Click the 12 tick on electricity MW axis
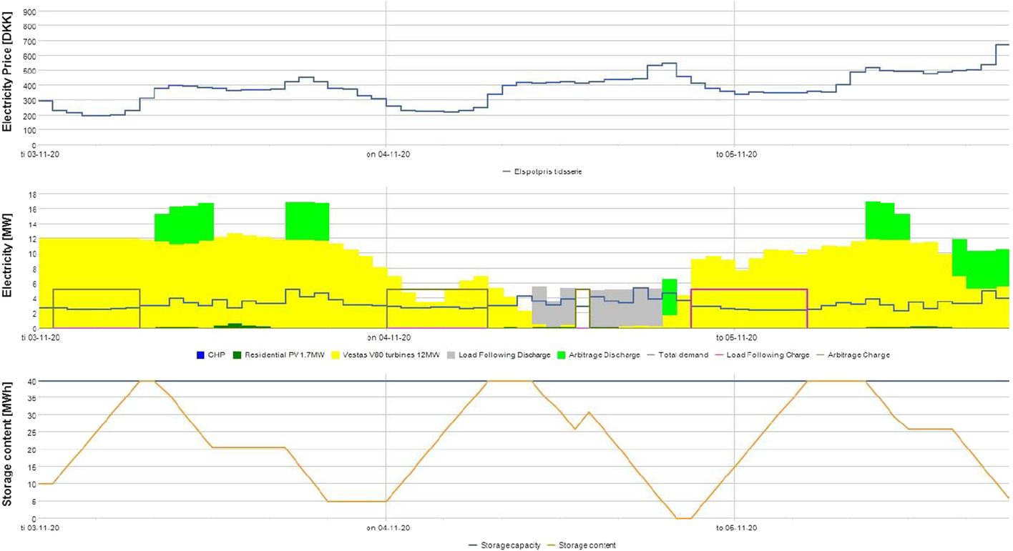This screenshot has height=551, width=1013. pos(32,239)
